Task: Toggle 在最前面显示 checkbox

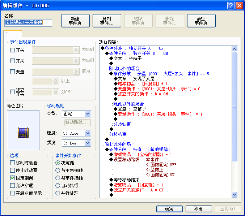Action: tap(12, 193)
